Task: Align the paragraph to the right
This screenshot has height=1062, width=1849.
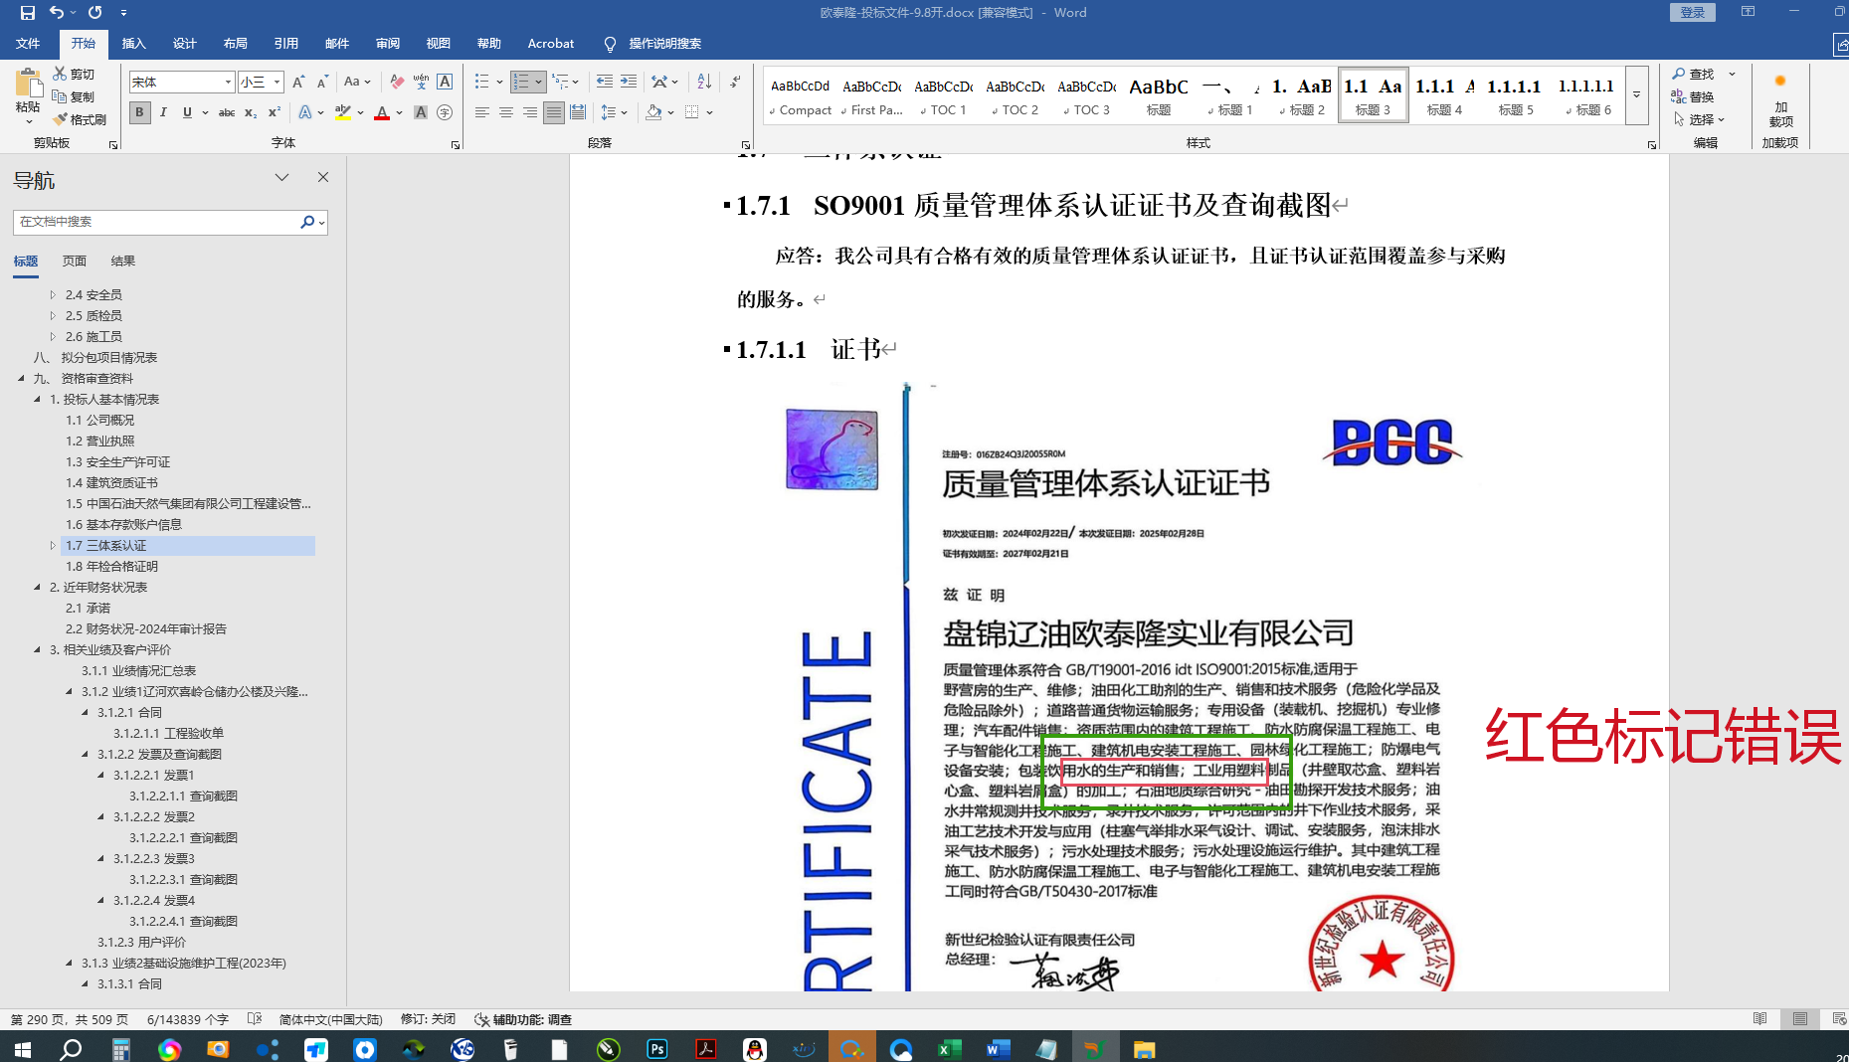Action: 530,112
